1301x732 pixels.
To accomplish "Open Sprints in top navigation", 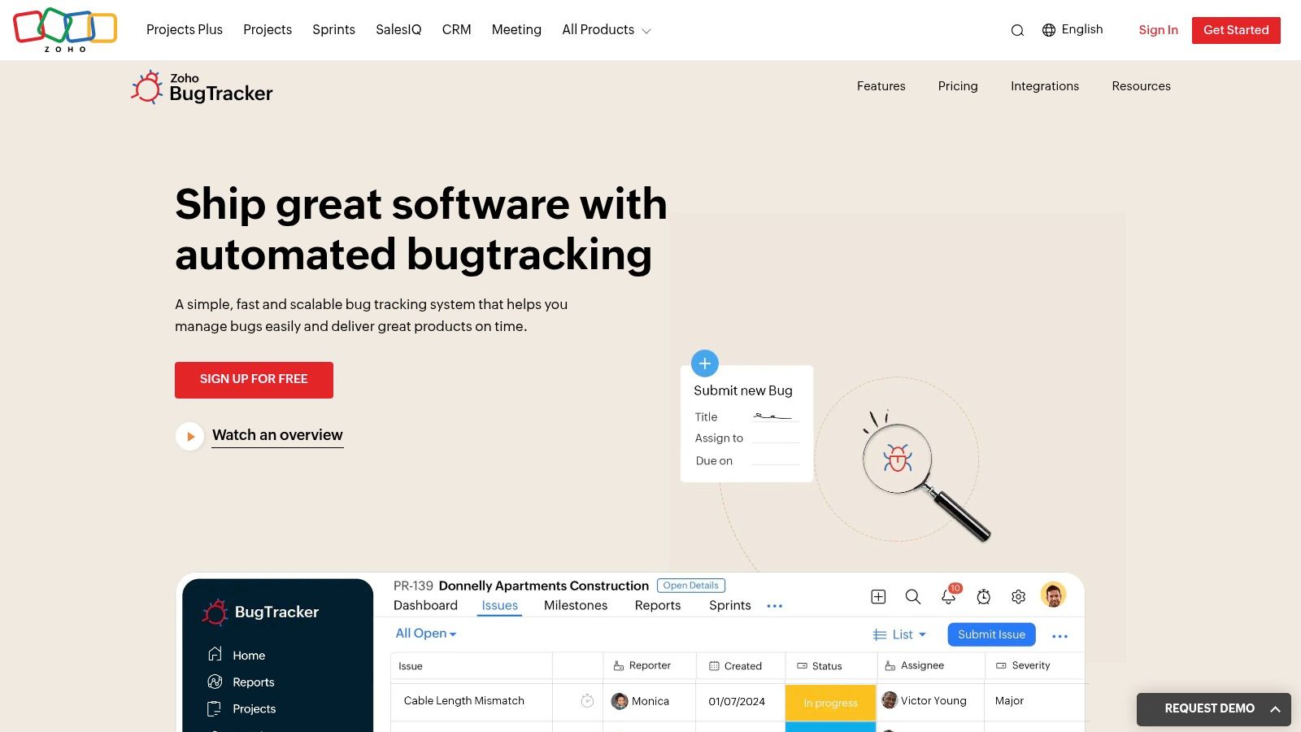I will click(333, 29).
